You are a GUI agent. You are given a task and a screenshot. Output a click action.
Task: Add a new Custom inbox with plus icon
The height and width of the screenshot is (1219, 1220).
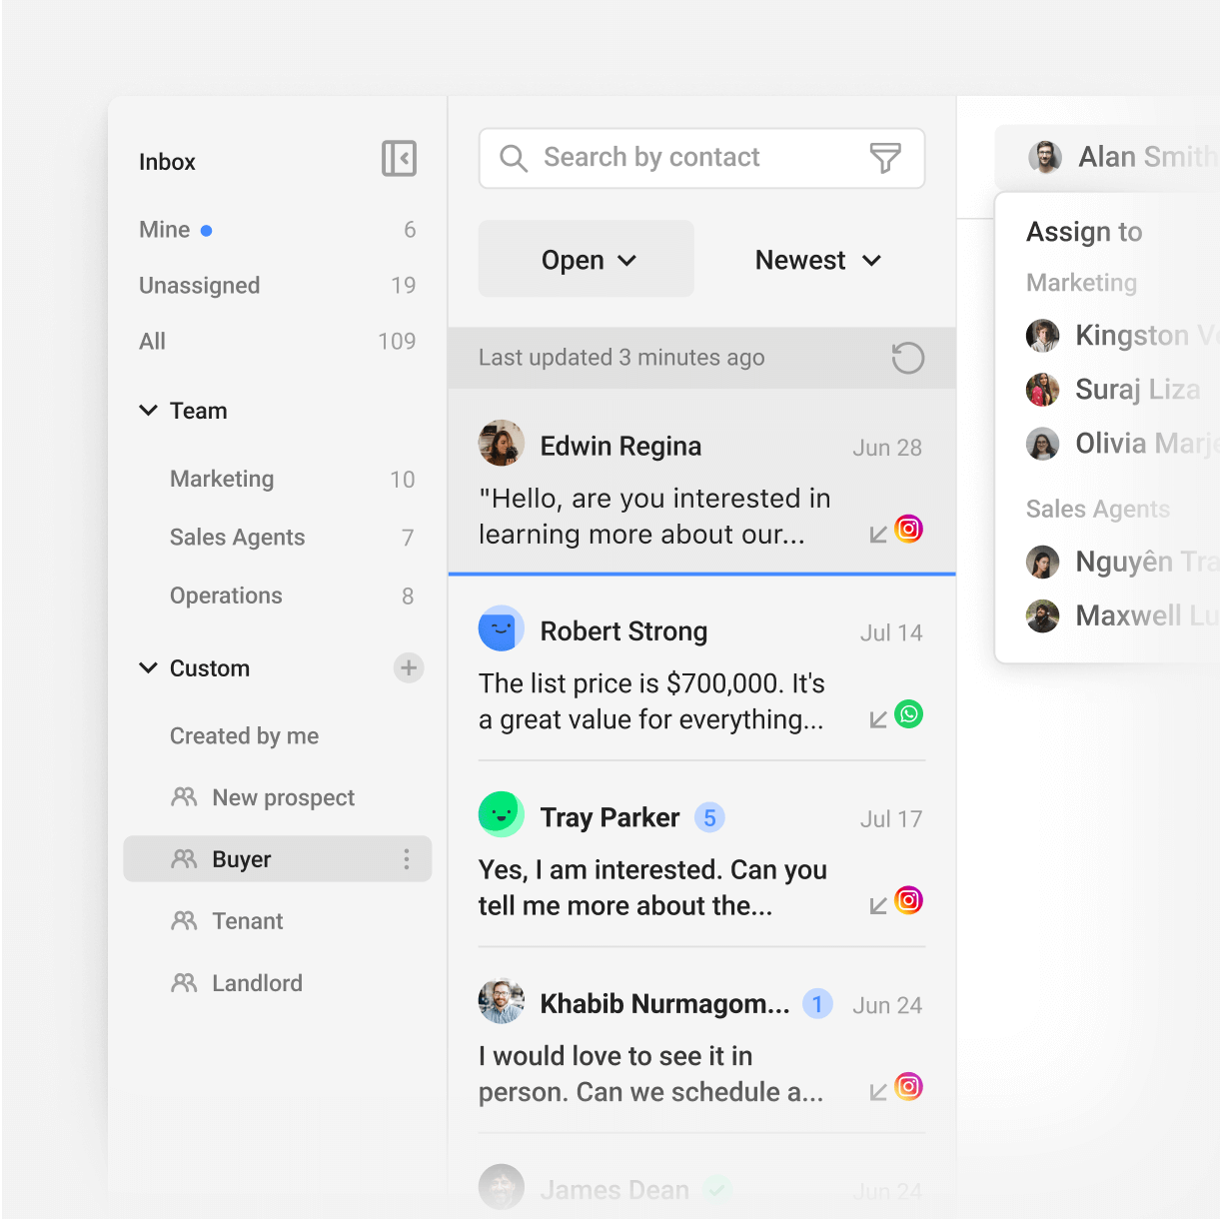pos(409,667)
